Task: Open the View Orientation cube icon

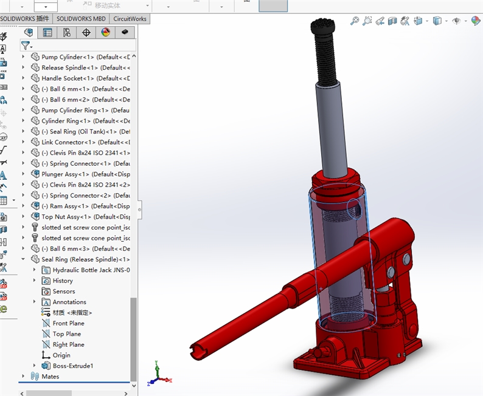Action: [x=418, y=21]
